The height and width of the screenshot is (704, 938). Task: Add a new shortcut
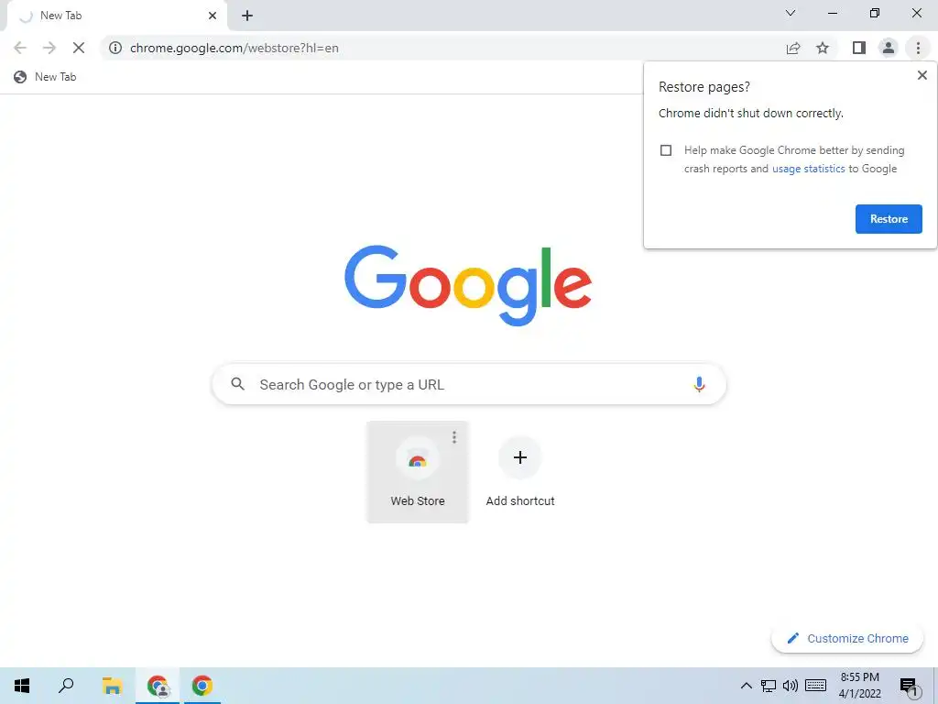tap(520, 472)
